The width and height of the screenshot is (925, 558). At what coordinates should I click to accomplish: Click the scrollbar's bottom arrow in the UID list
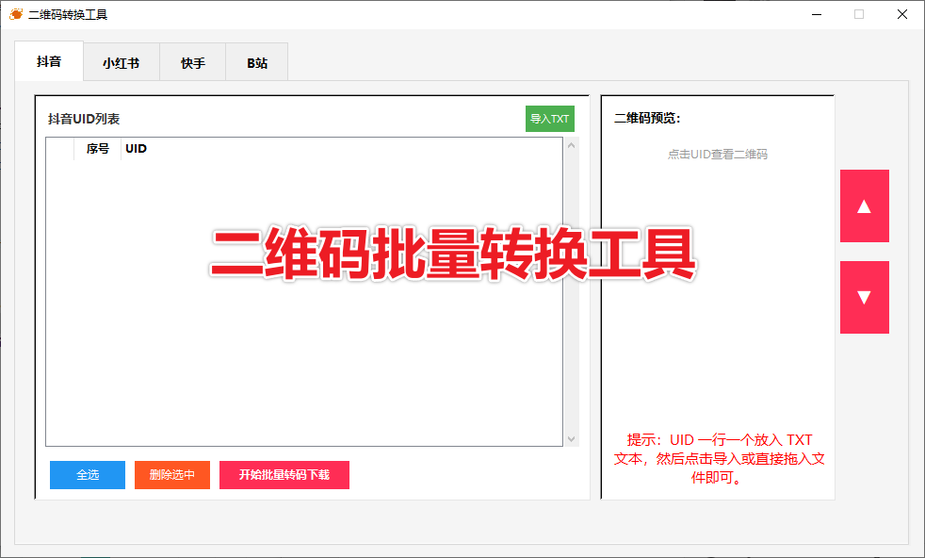[x=571, y=438]
